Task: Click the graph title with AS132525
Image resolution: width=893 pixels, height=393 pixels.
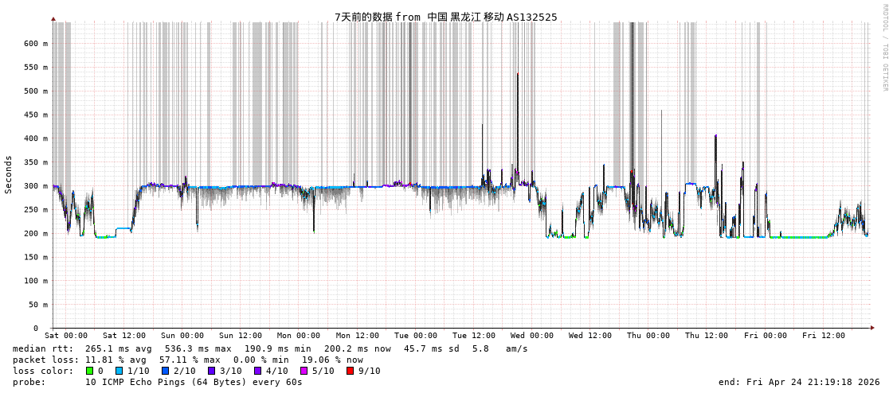Action: 445,17
